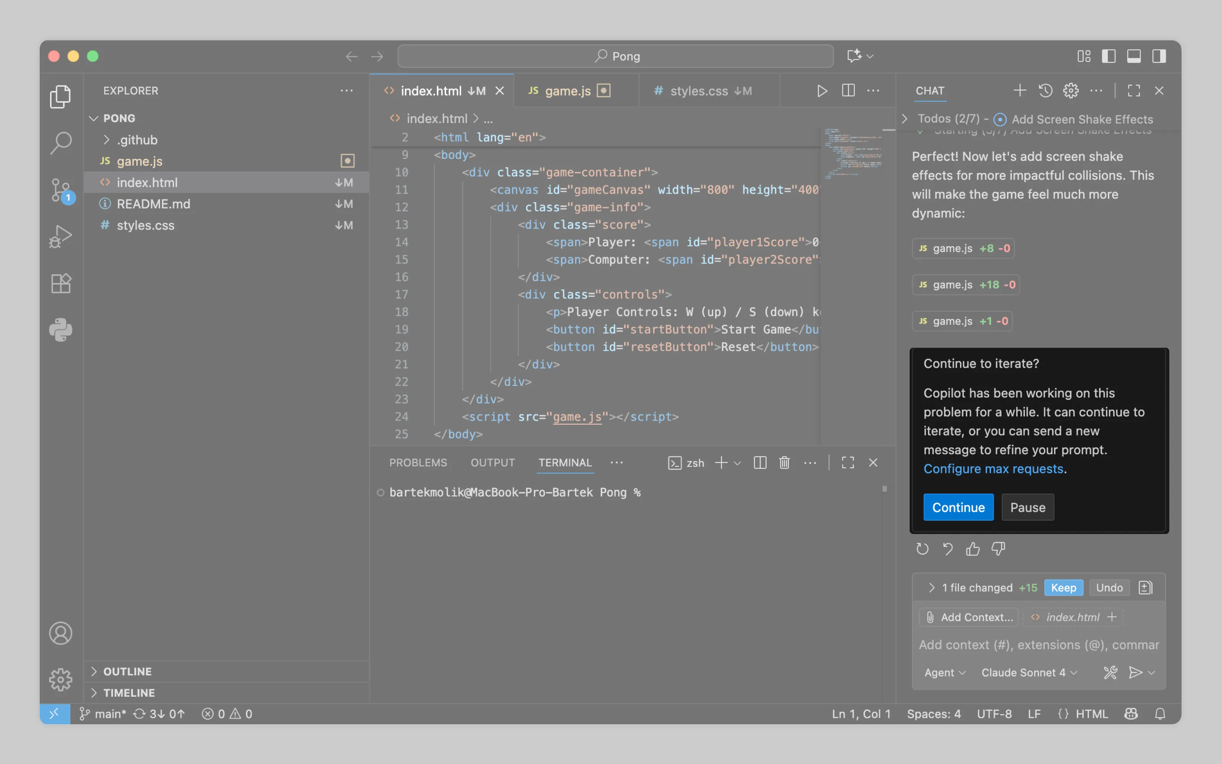Toggle the bottom panel layout button
The height and width of the screenshot is (764, 1222).
(x=1134, y=56)
